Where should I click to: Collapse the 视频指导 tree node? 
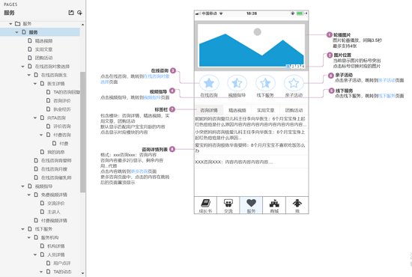pos(23,186)
